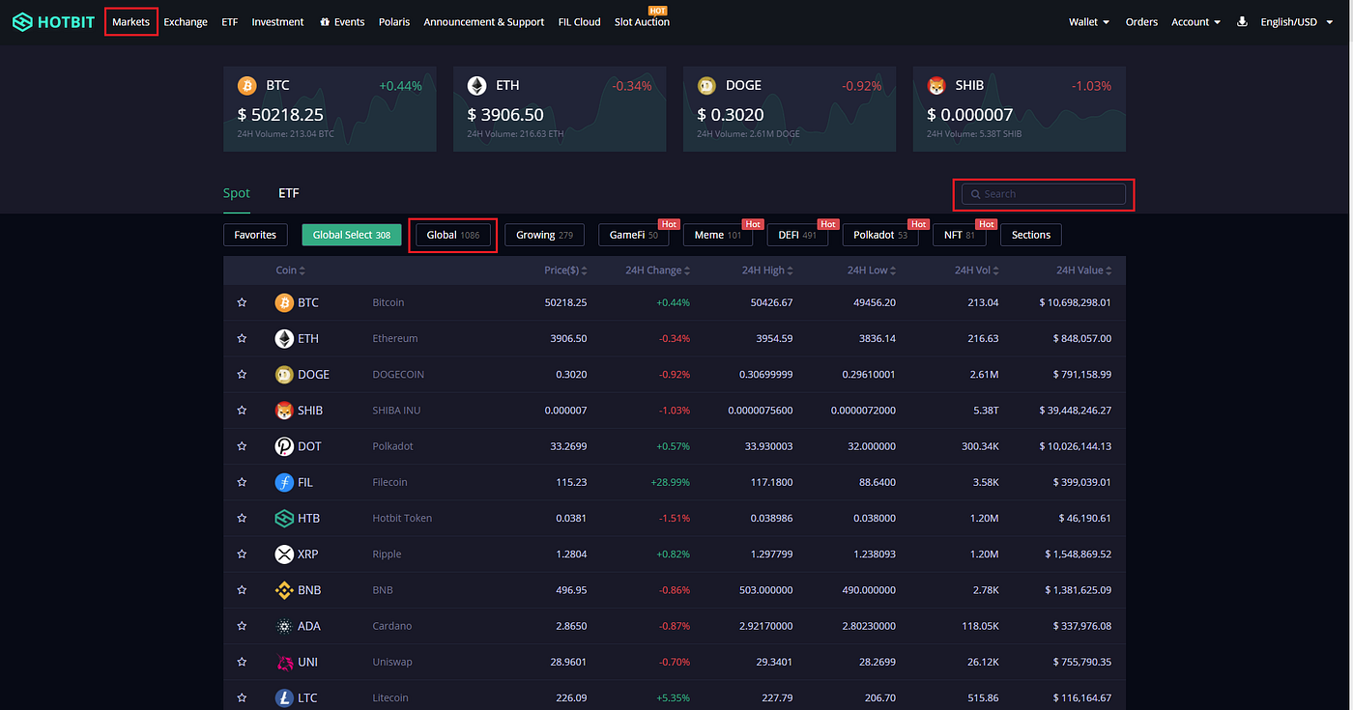
Task: Favorite ETH with its star
Action: 242,338
